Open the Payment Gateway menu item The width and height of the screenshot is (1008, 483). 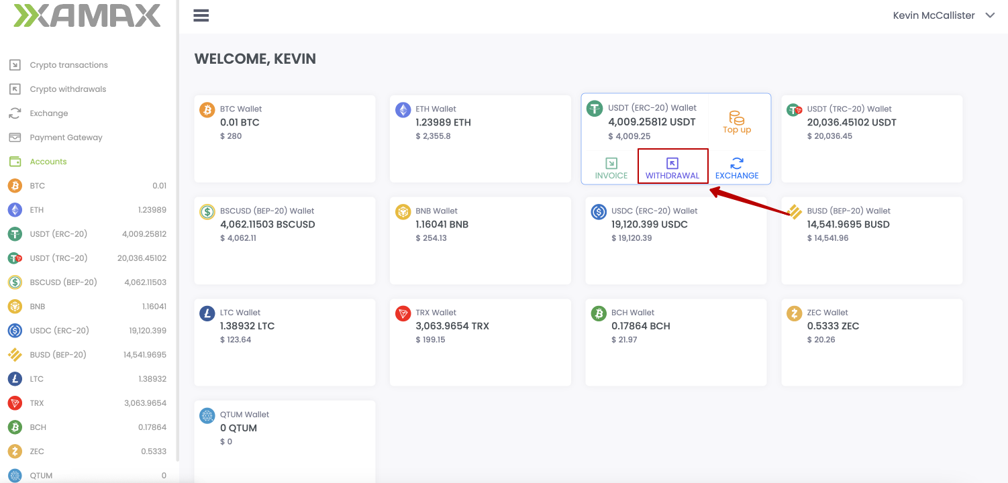66,138
